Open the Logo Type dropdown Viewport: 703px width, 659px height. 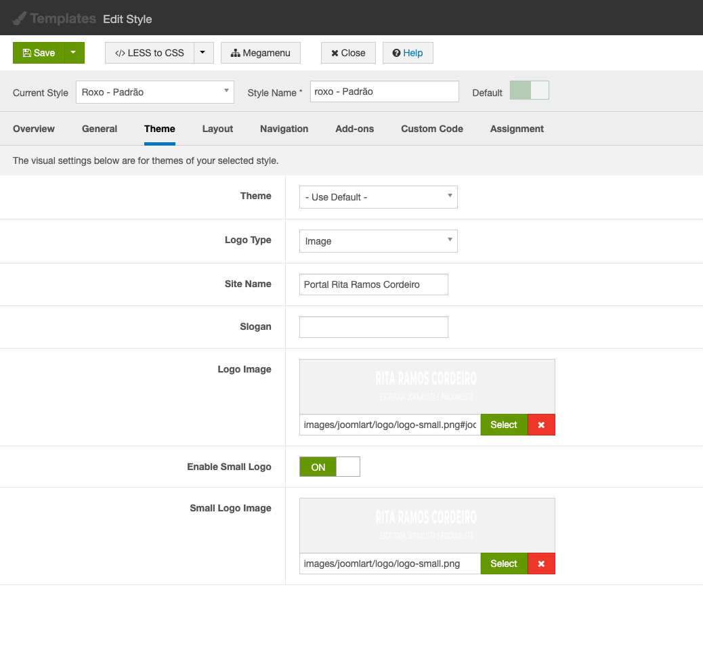pos(378,241)
